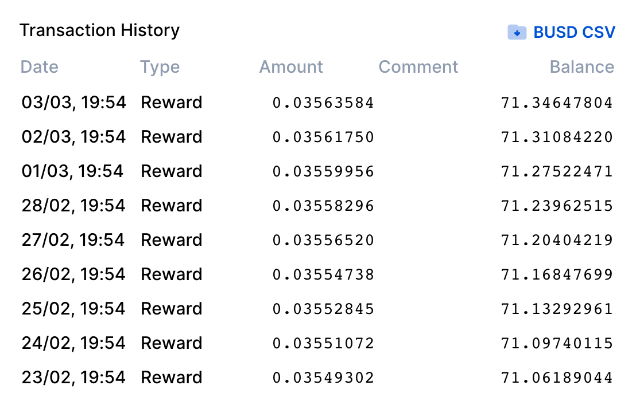Click the amount 0.03558296 on 28/02

coord(323,206)
